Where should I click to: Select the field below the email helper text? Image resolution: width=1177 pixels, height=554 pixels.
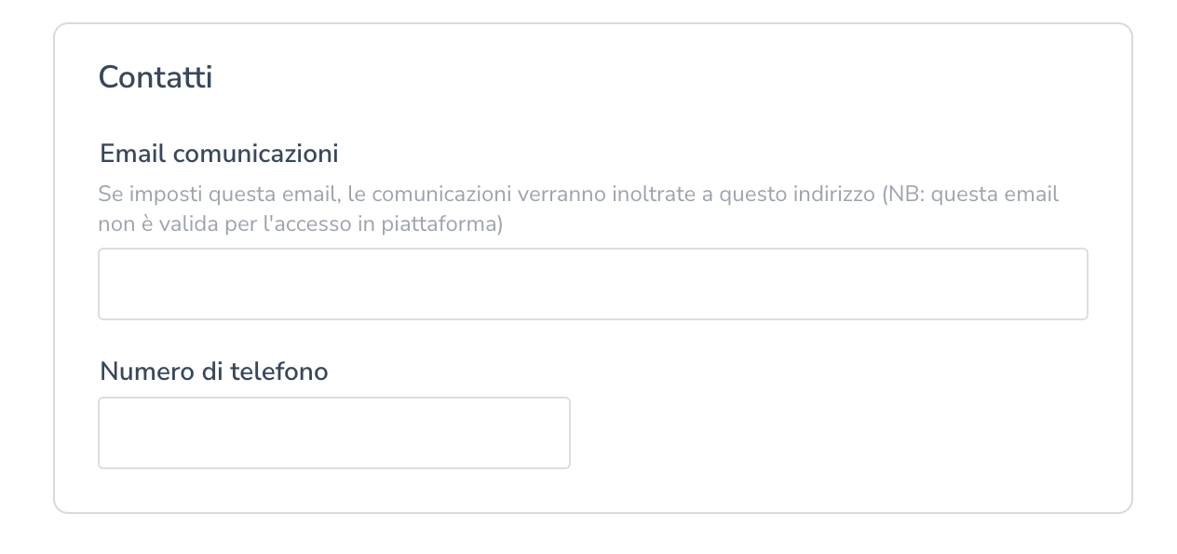pyautogui.click(x=592, y=284)
